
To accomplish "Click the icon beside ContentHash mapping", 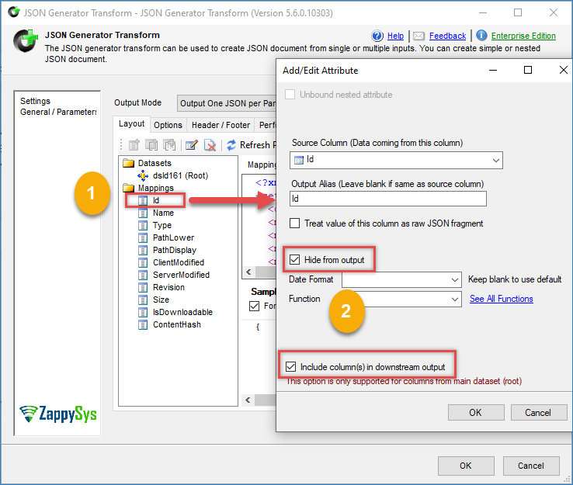I will pos(143,324).
